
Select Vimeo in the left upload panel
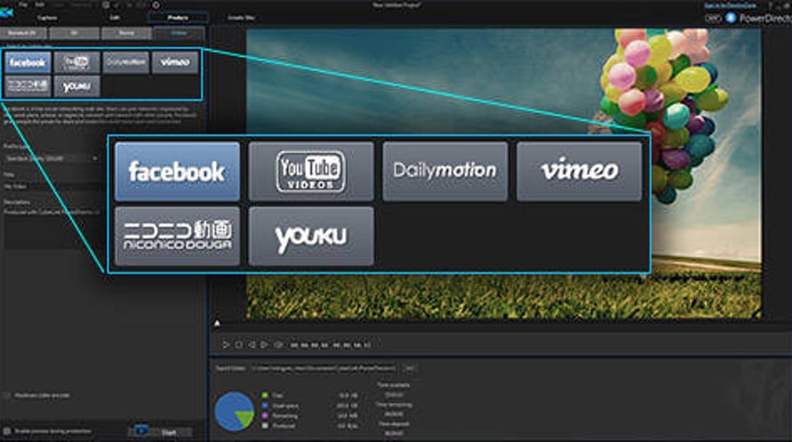pos(175,62)
